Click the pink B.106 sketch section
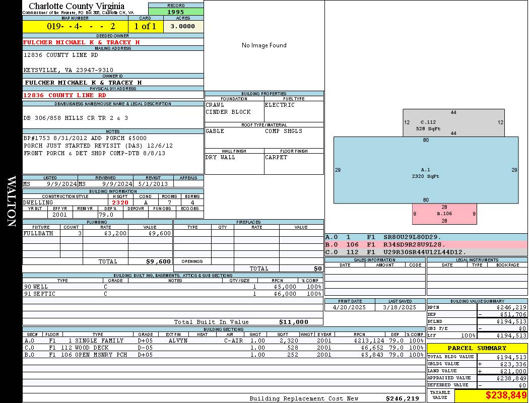 pyautogui.click(x=444, y=214)
